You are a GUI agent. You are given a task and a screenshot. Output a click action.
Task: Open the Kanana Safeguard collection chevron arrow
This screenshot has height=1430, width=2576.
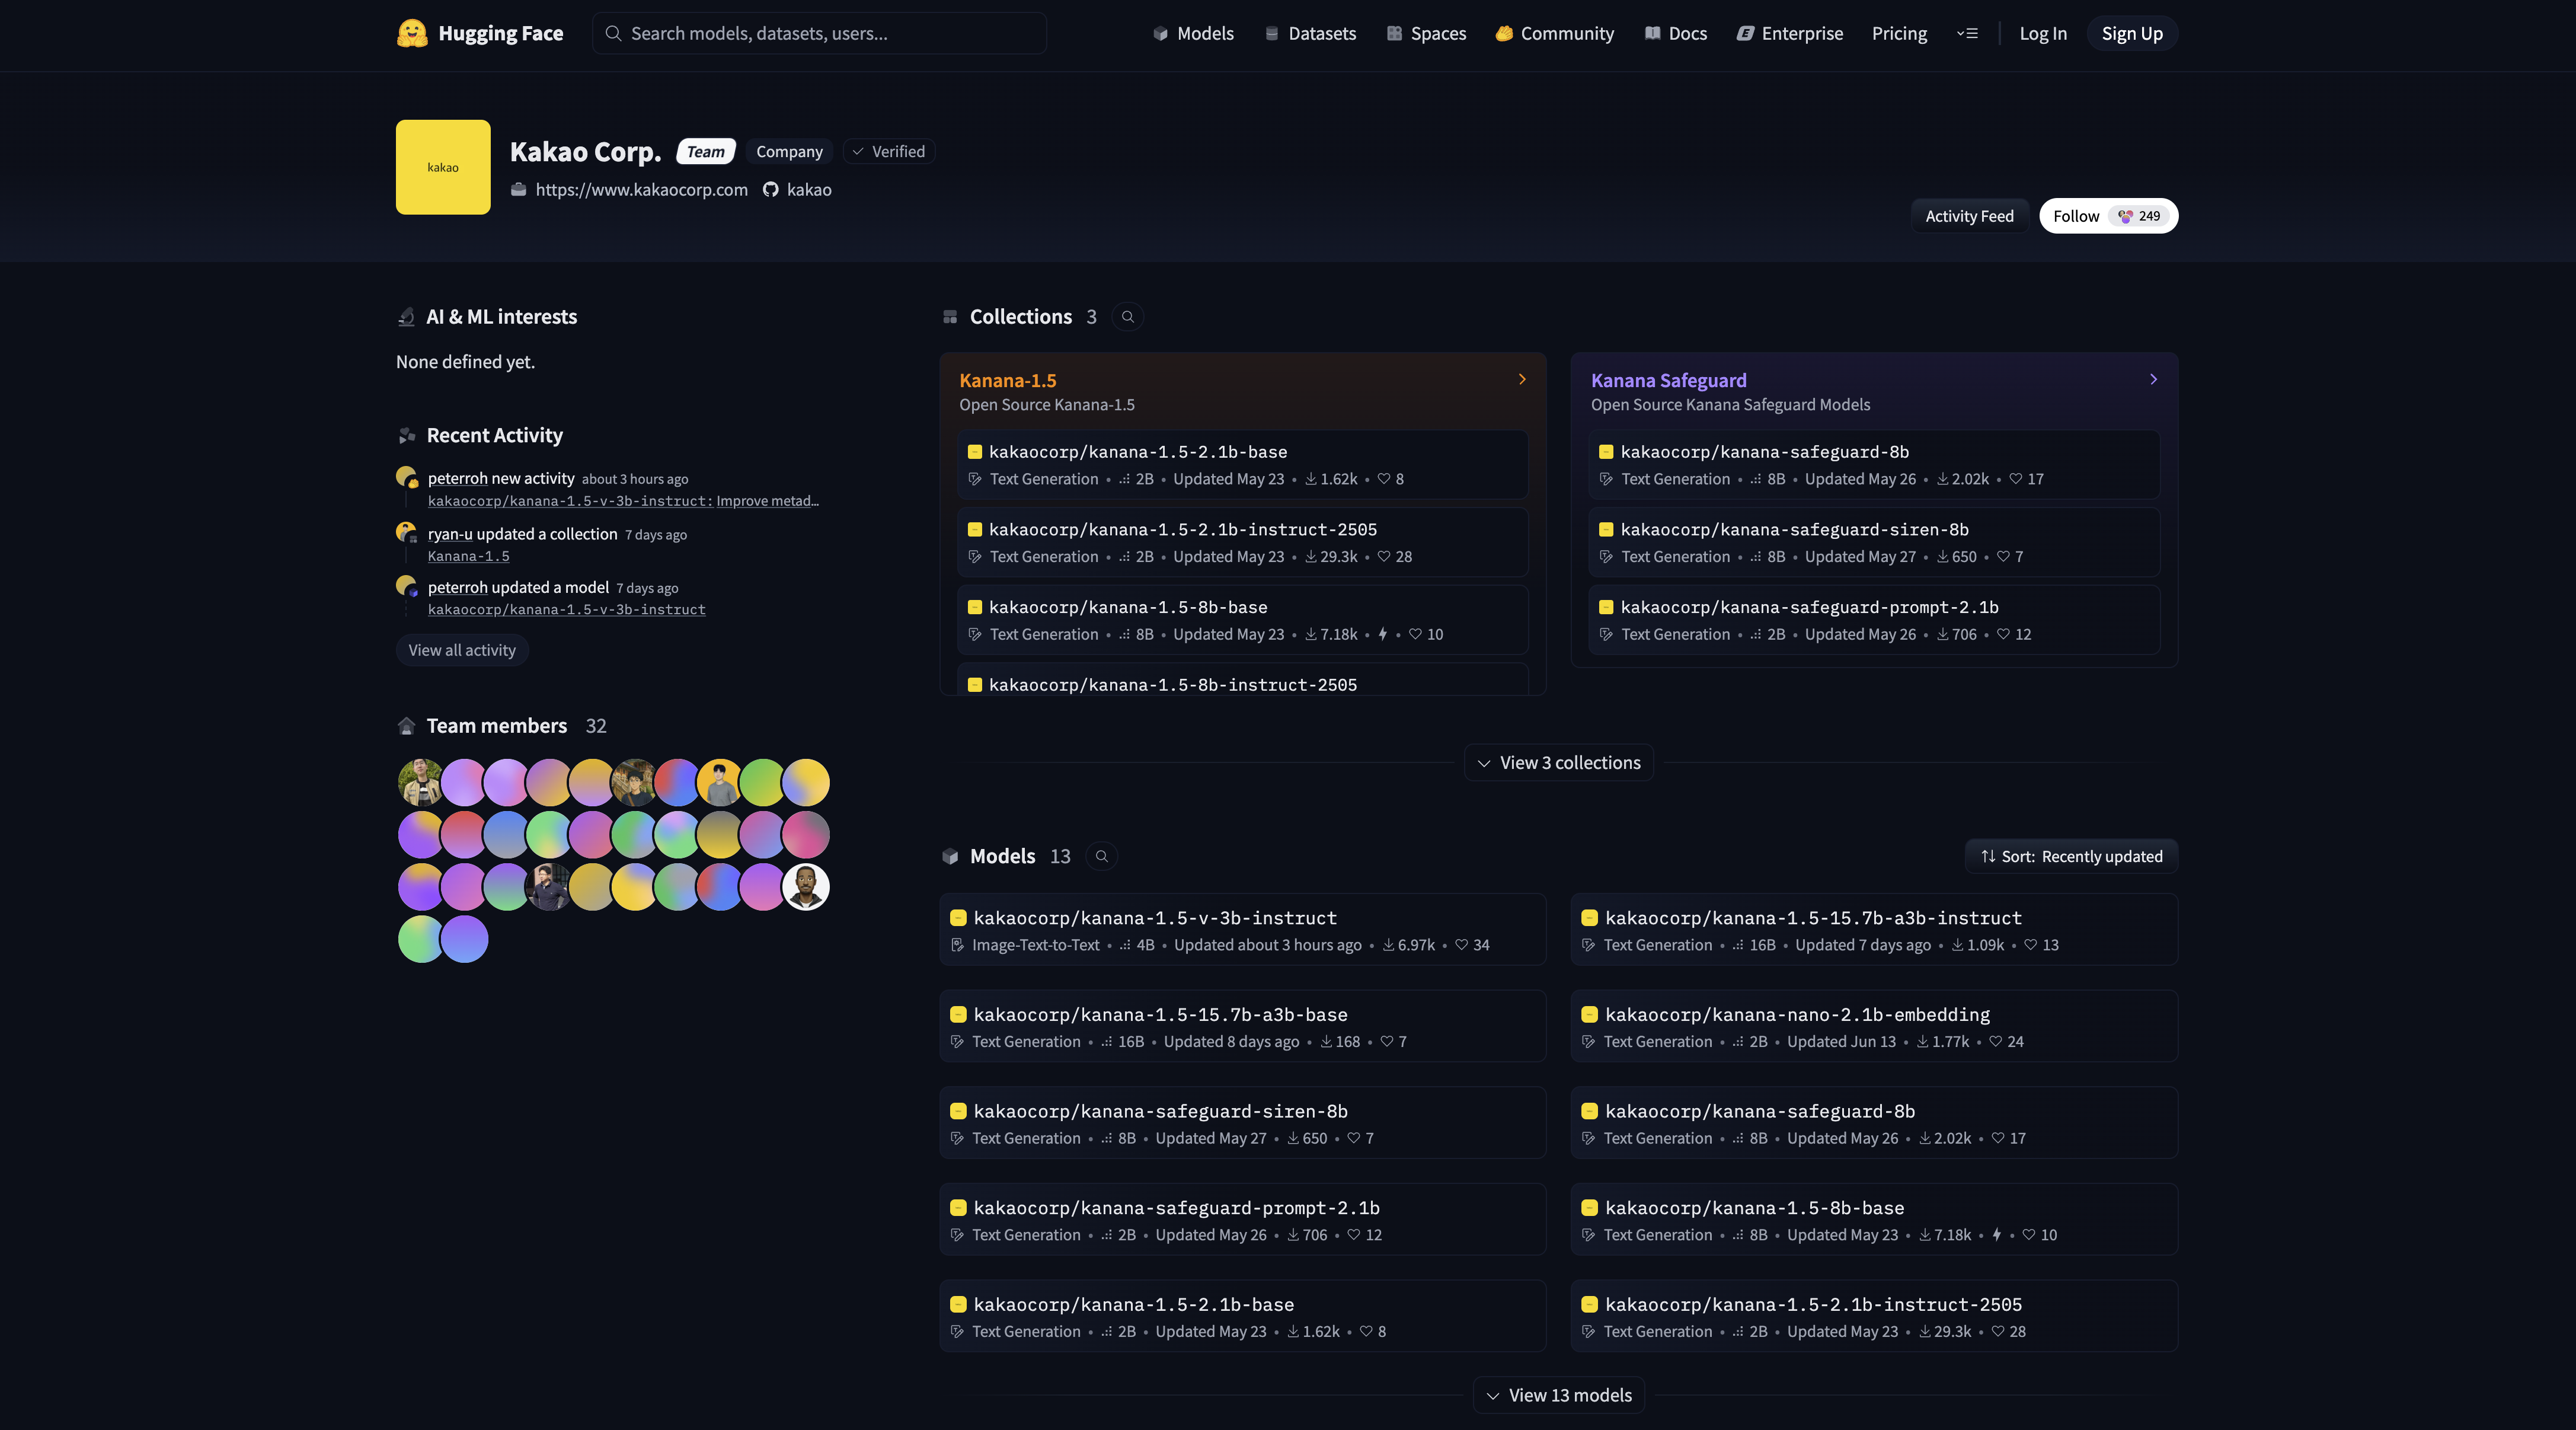coord(2153,379)
